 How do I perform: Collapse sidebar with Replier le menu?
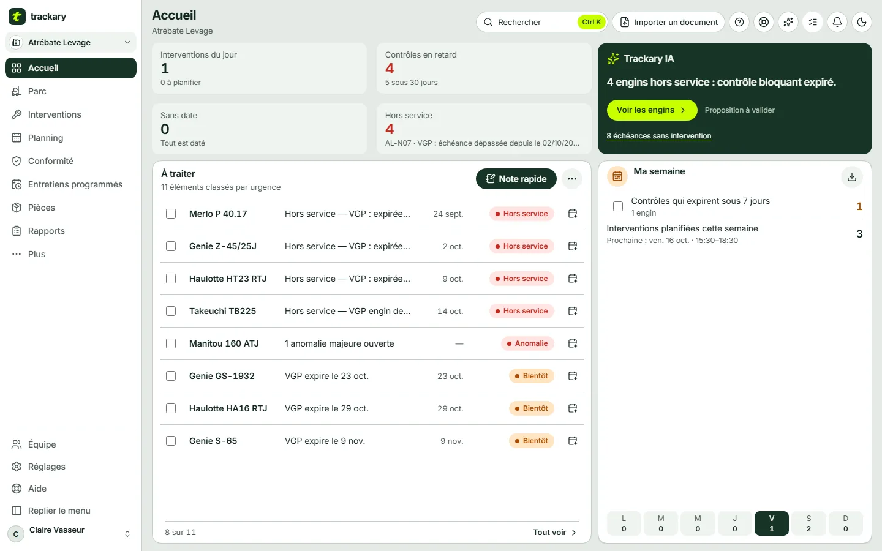tap(70, 511)
